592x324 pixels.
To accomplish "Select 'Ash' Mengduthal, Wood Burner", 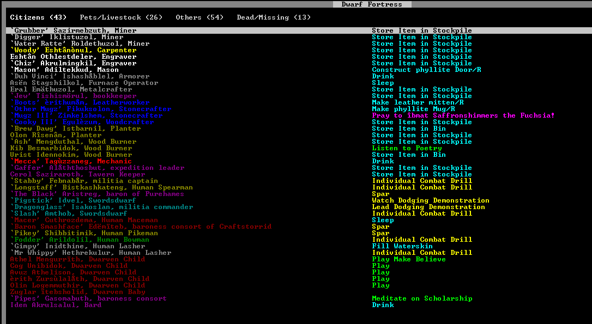I will (73, 142).
